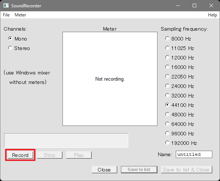This screenshot has width=220, height=181.
Task: Choose 192000 Hz sampling frequency
Action: (x=167, y=143)
